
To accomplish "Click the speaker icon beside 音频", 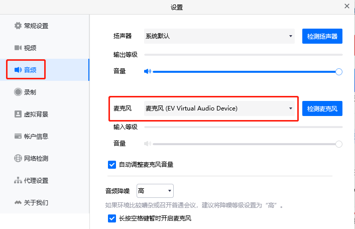I will click(18, 70).
